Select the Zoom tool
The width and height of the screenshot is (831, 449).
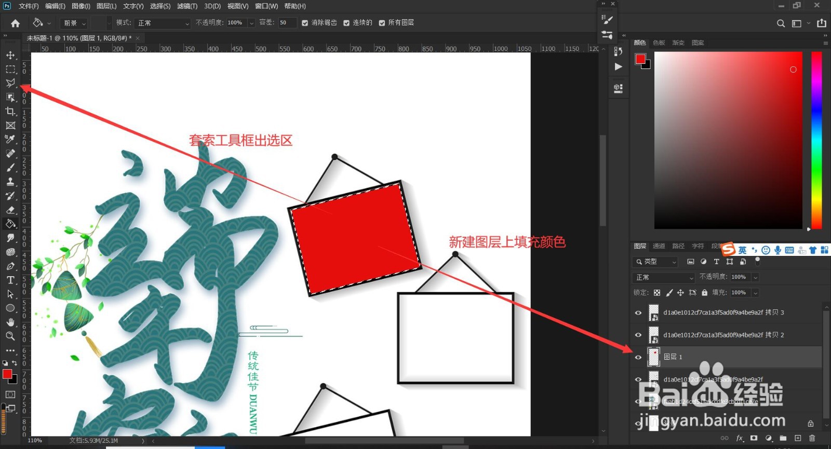(10, 336)
